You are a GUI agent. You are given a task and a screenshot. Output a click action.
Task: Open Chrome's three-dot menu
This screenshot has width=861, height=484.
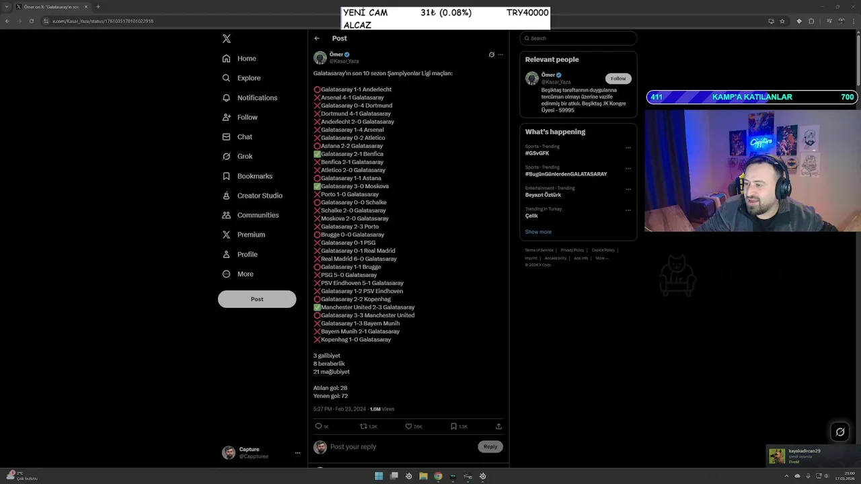854,21
